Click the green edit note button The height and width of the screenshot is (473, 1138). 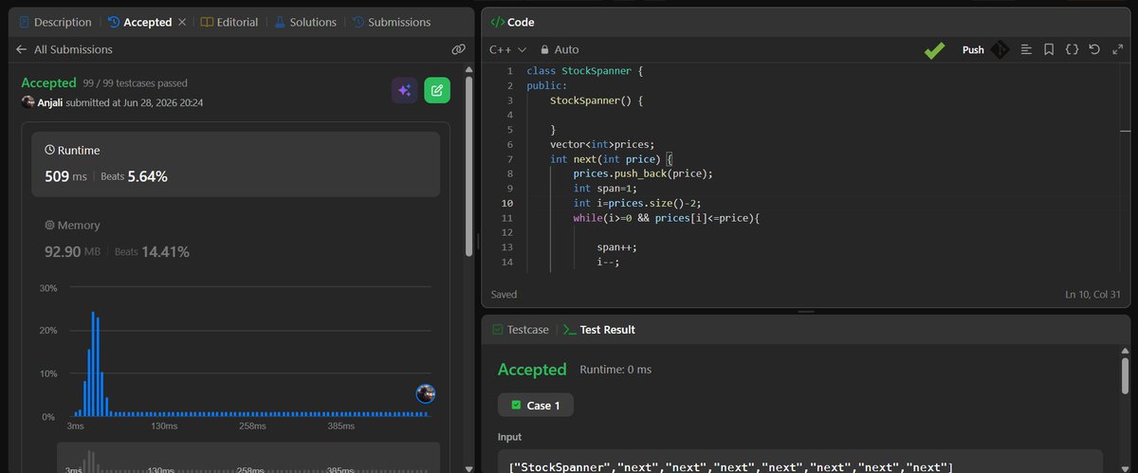(437, 90)
